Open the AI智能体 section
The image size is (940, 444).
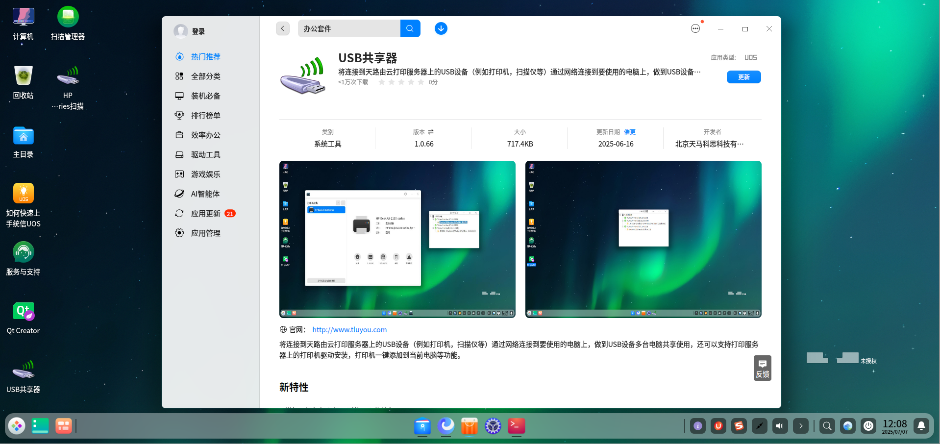click(x=205, y=194)
